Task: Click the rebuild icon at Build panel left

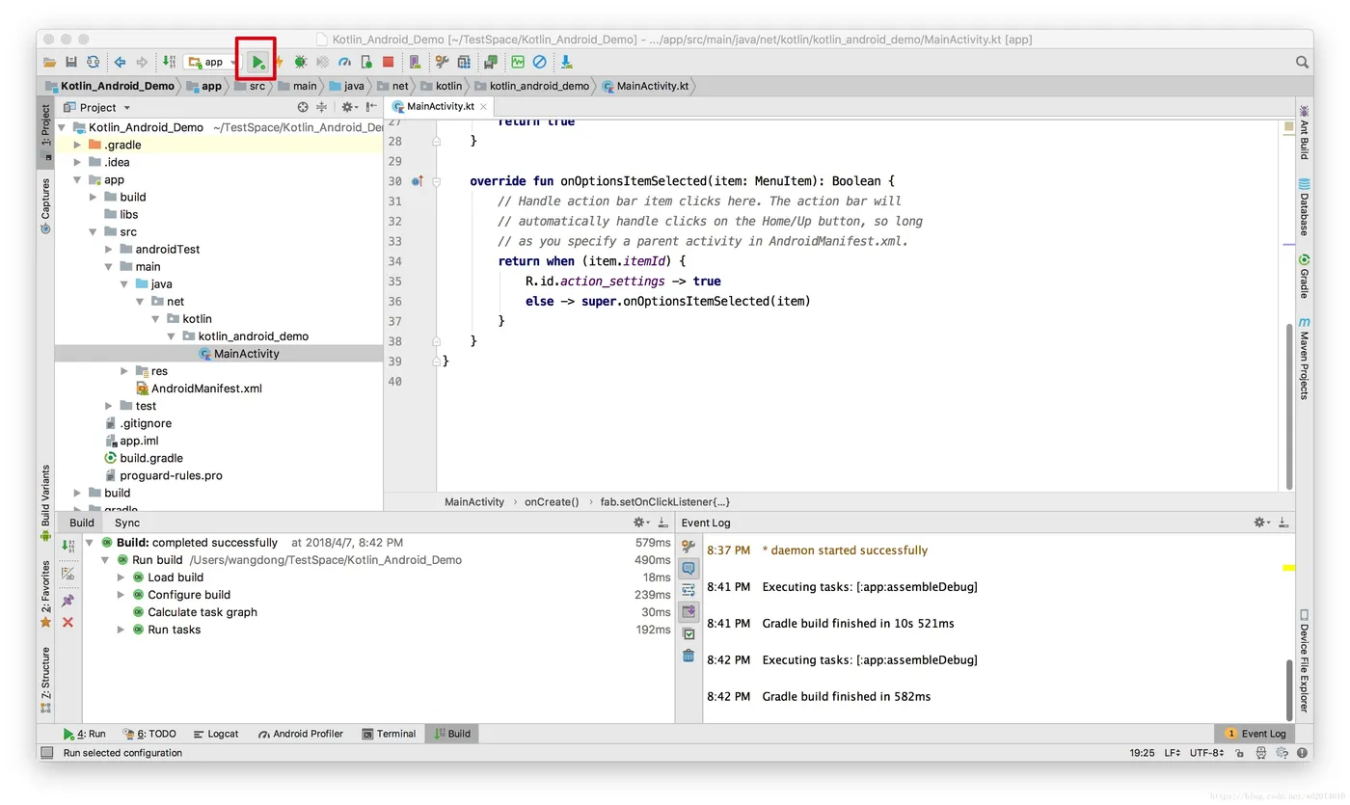Action: [x=67, y=546]
